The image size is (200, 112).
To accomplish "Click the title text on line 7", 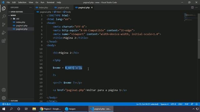I will click(x=70, y=38).
